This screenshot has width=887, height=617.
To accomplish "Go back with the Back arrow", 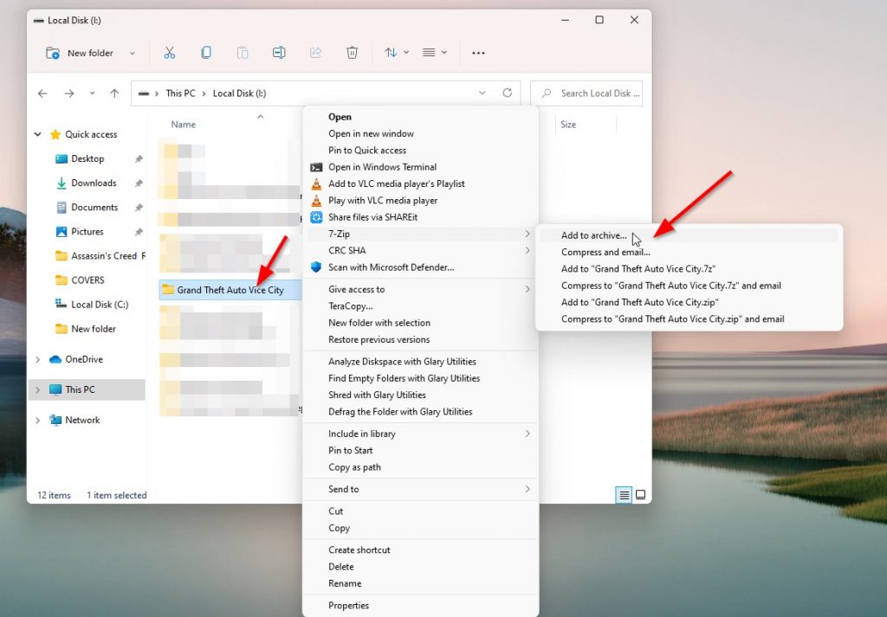I will (x=42, y=93).
